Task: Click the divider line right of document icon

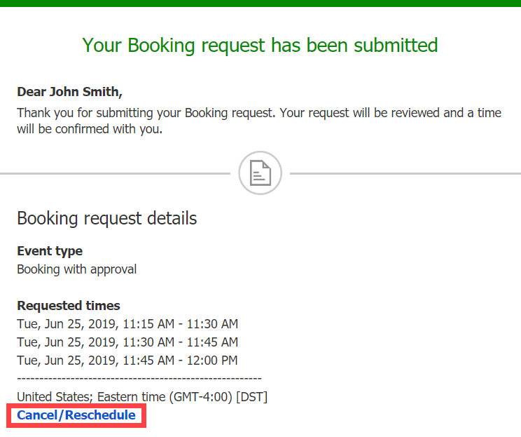Action: coord(405,173)
